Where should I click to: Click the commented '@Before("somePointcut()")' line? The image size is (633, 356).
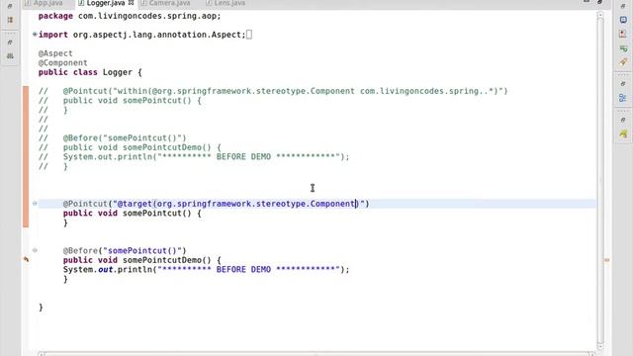point(112,138)
